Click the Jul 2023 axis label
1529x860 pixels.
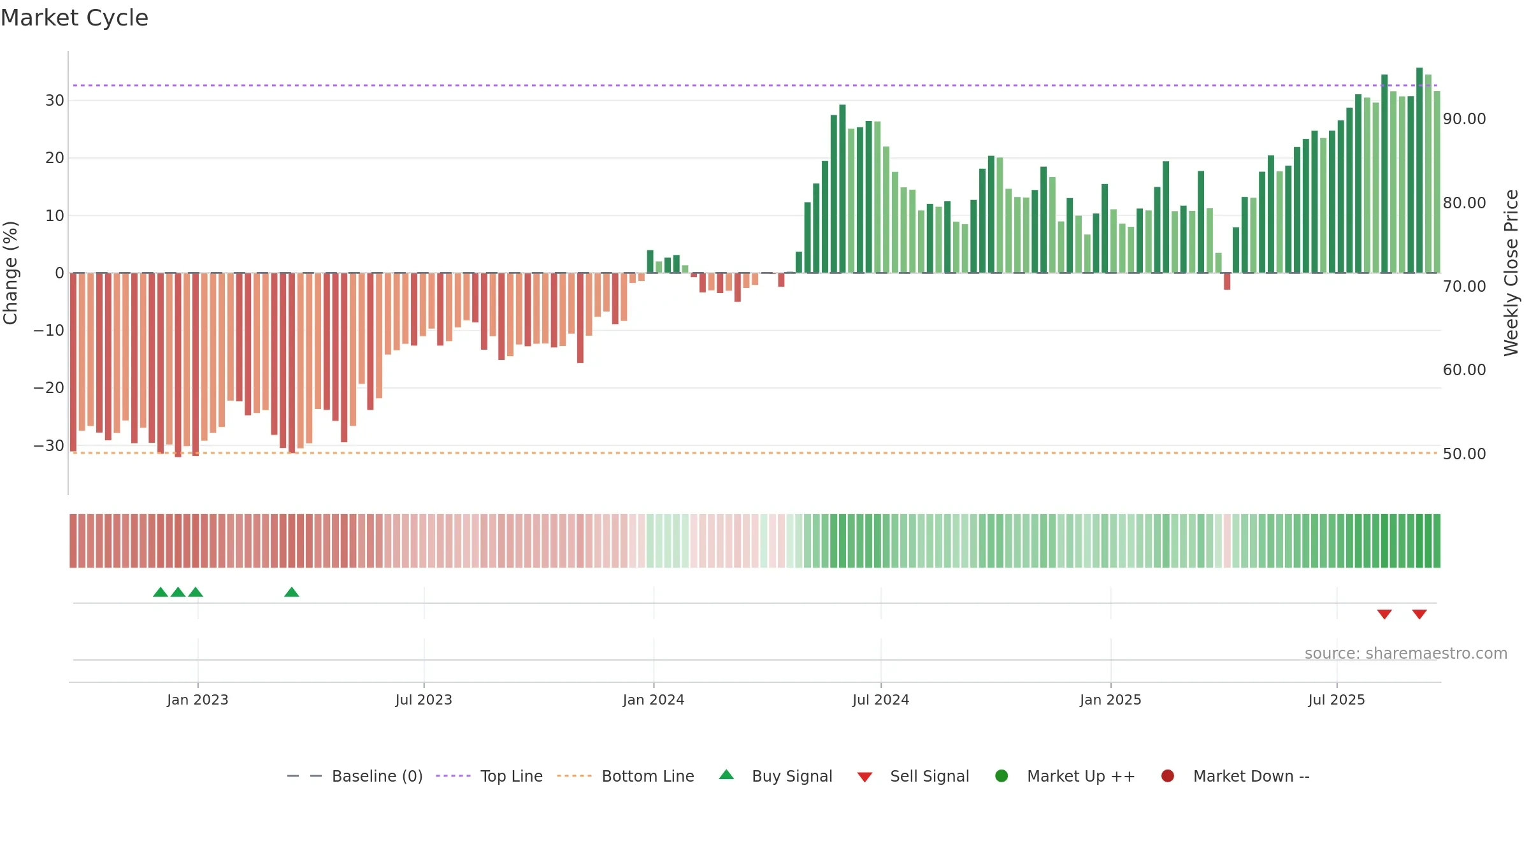424,700
